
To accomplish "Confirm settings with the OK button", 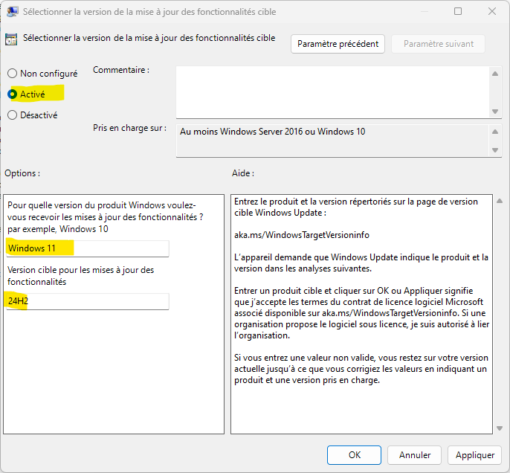I will [355, 454].
